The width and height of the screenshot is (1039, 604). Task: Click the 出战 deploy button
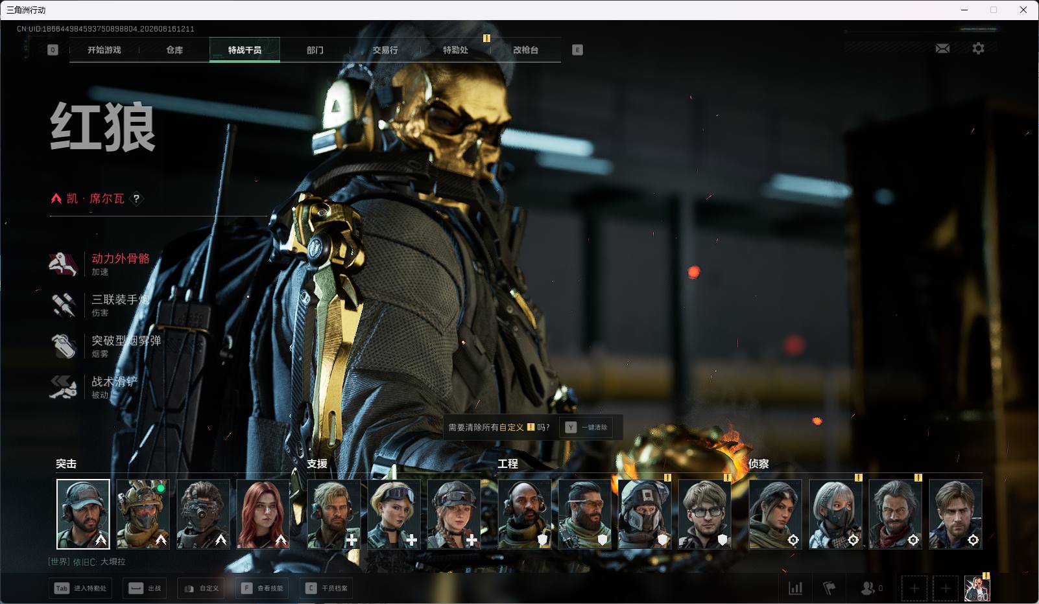coord(146,588)
